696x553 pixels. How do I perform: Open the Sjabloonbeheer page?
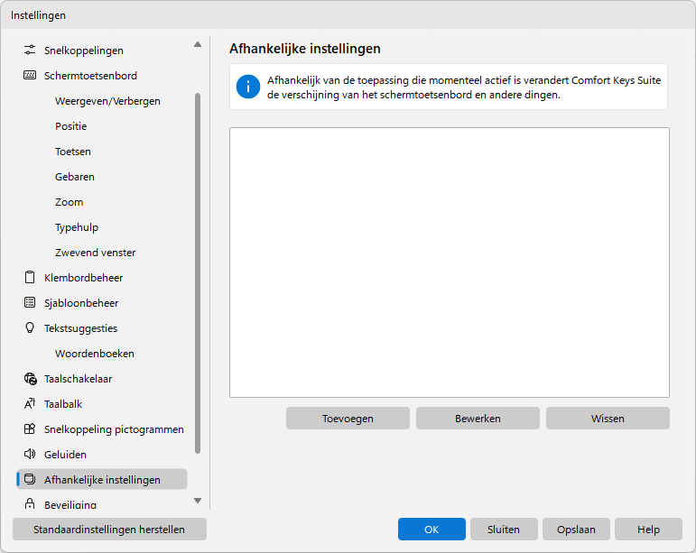point(81,303)
